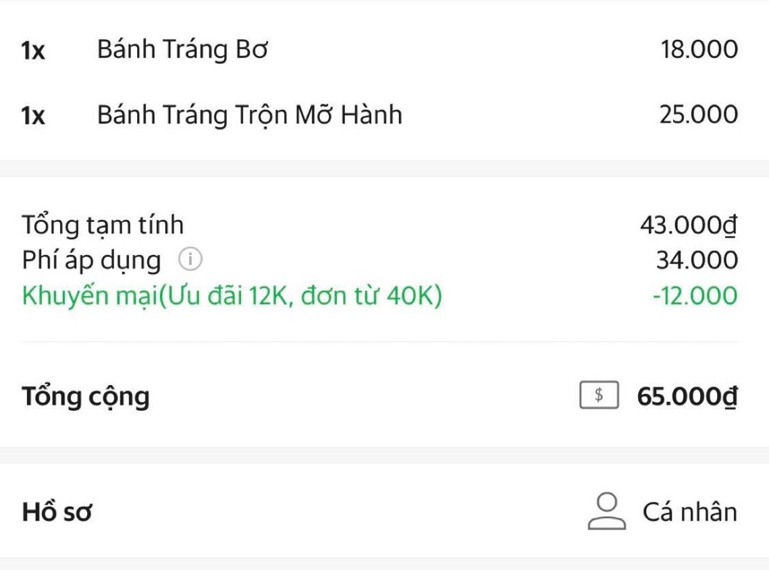The width and height of the screenshot is (769, 570).
Task: Tap the 18.000 price
Action: pos(699,49)
